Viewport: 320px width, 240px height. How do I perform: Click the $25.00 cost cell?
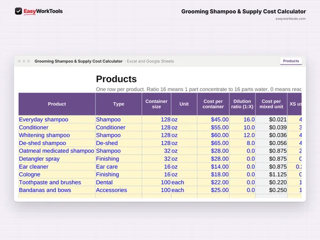tap(213, 190)
